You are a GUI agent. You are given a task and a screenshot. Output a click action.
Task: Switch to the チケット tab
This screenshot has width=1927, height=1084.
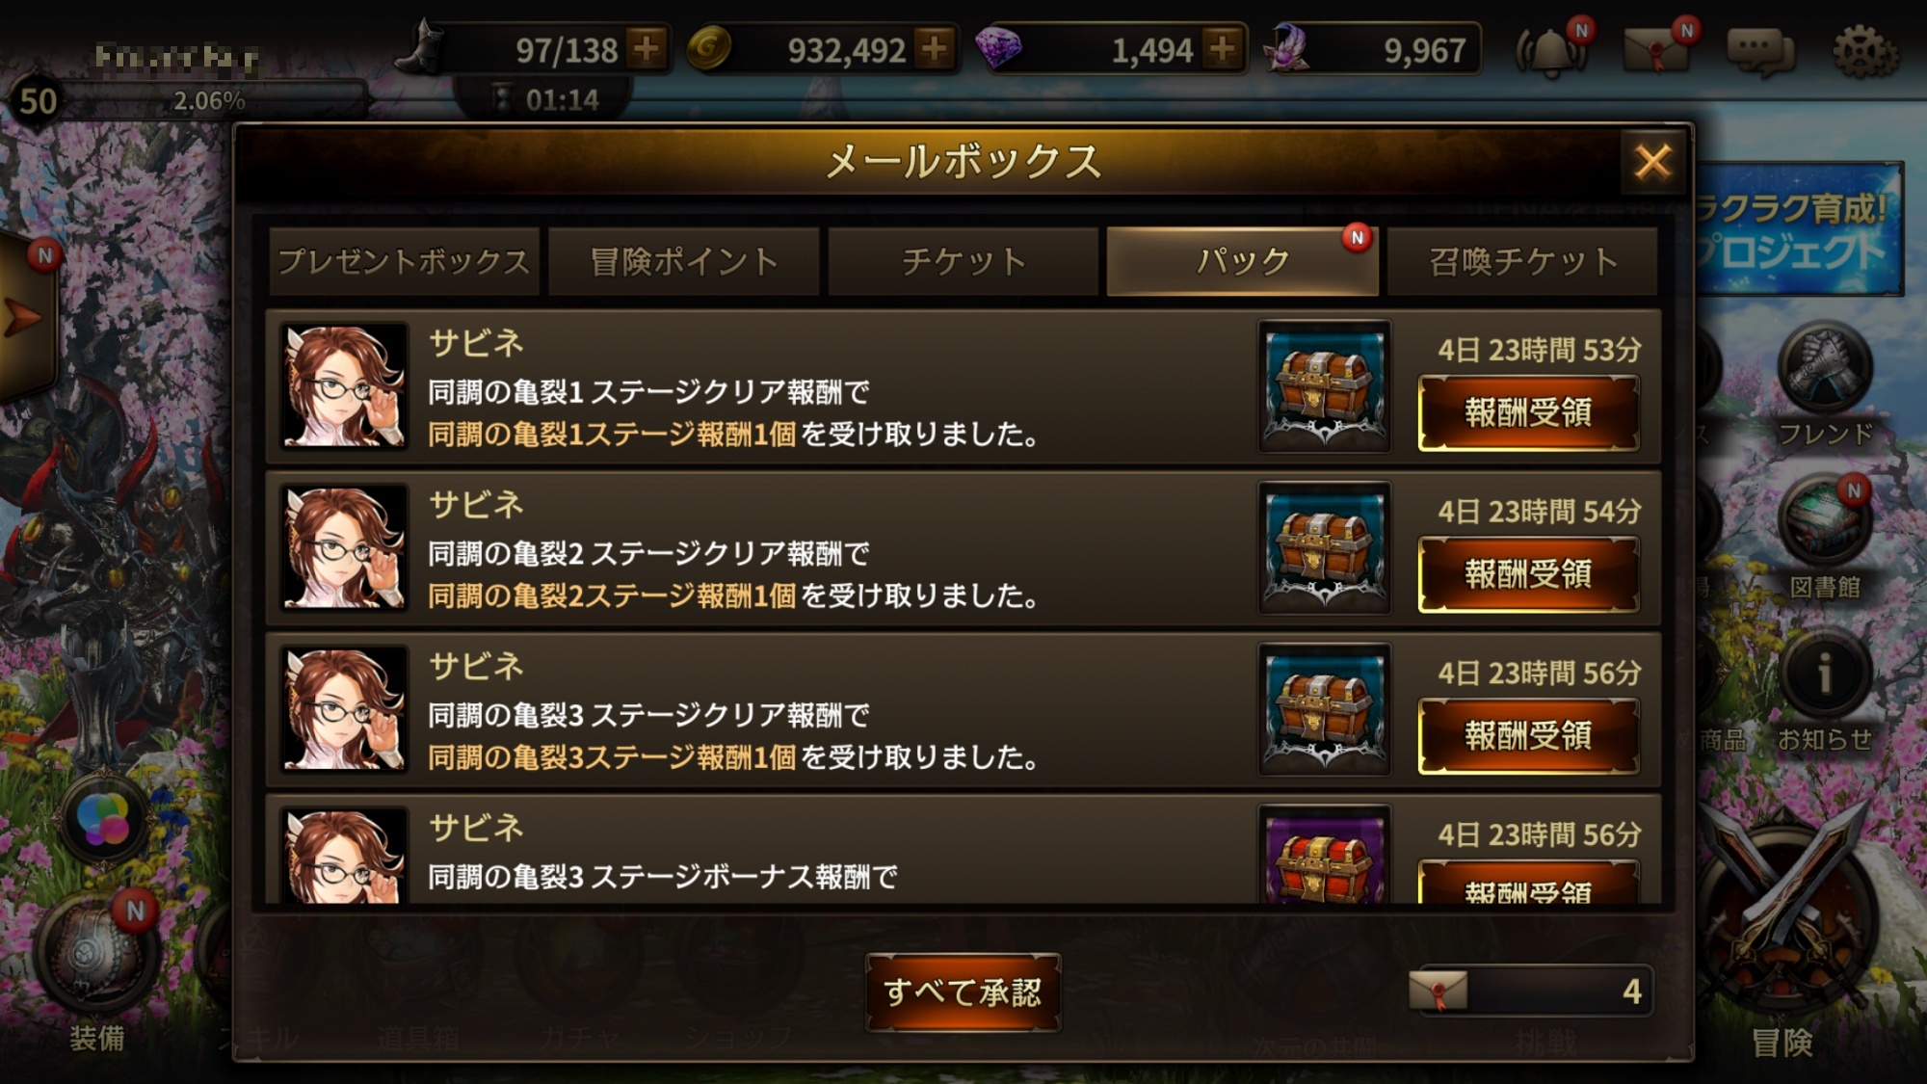coord(963,261)
